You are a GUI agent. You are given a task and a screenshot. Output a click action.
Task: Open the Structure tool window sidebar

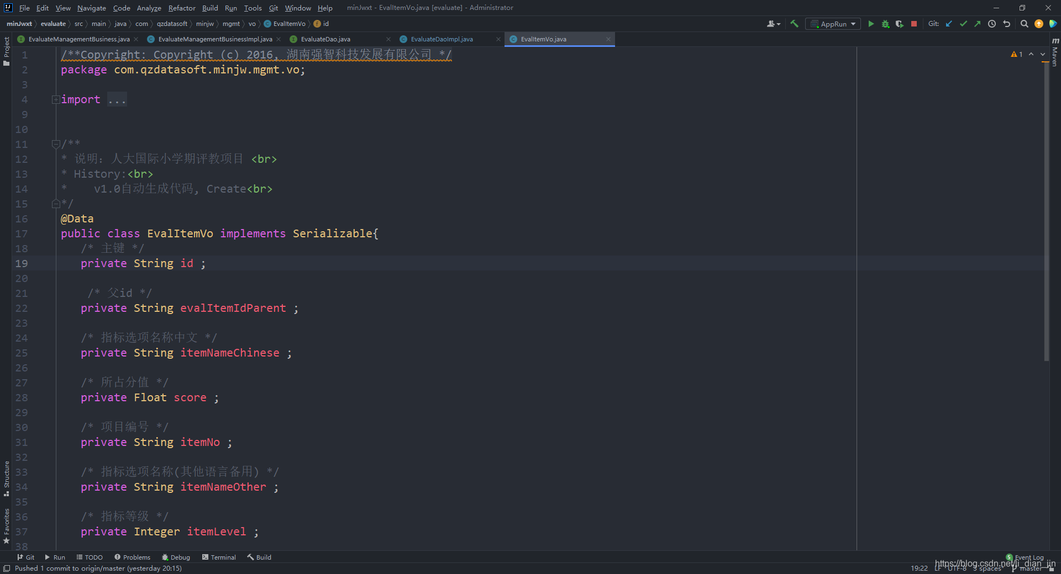(6, 479)
